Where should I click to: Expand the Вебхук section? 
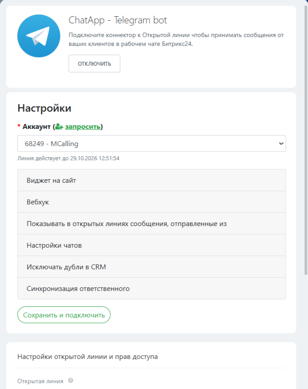[x=151, y=202]
